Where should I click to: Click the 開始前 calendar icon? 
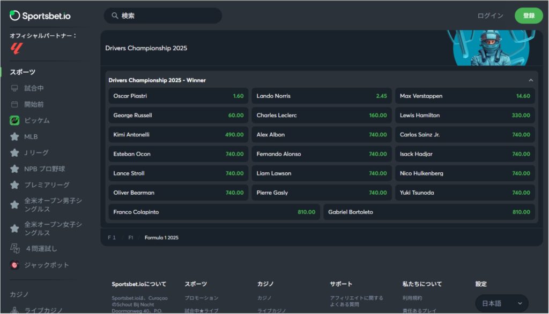click(x=14, y=104)
